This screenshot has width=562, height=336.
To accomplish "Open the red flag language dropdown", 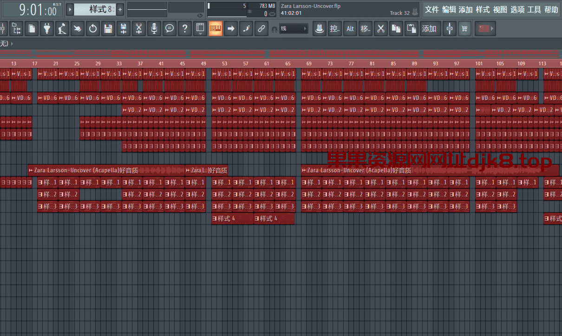I will (486, 29).
